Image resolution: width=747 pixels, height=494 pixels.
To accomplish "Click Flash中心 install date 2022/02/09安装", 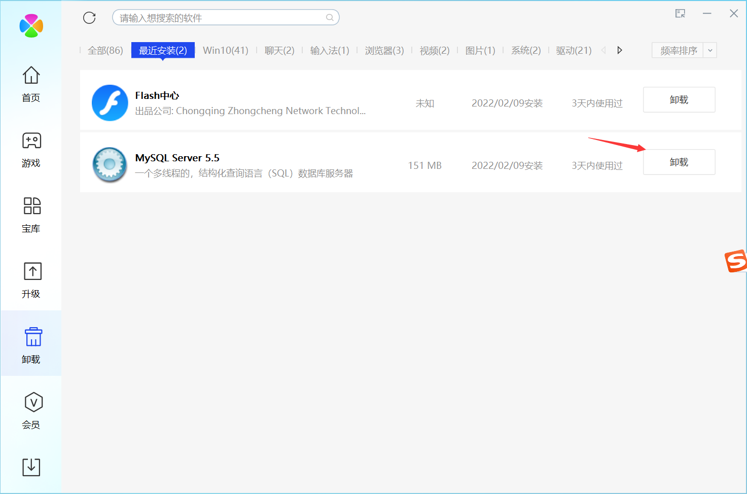I will pyautogui.click(x=507, y=103).
